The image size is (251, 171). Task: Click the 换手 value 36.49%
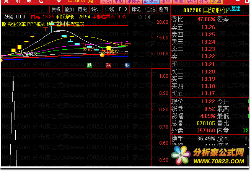[206, 138]
